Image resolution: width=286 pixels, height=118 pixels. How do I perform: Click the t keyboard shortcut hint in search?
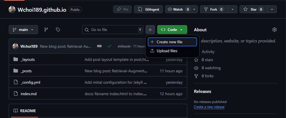click(140, 30)
